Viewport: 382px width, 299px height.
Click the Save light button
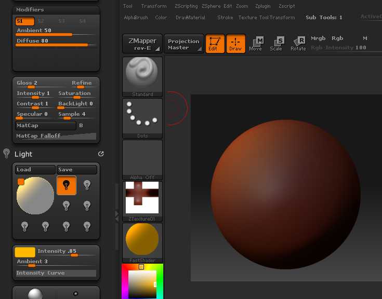pos(76,170)
